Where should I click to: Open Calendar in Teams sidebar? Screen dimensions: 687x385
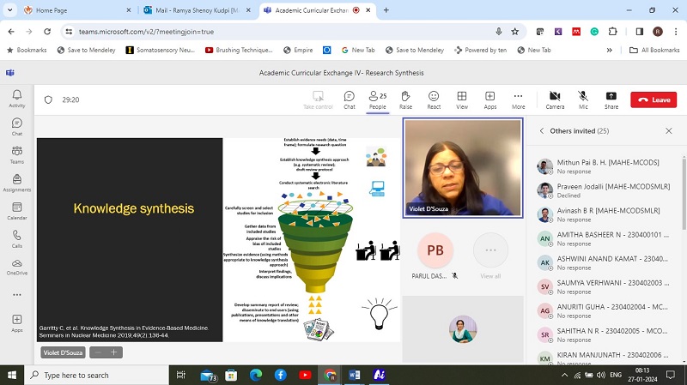16,210
